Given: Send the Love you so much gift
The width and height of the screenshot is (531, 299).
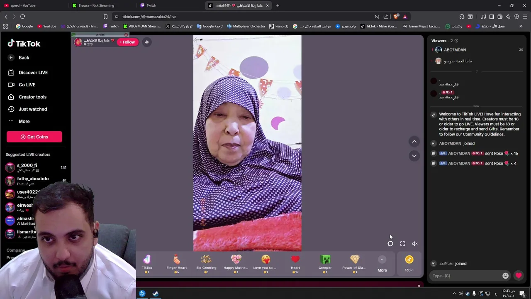Looking at the screenshot, I should [x=265, y=264].
